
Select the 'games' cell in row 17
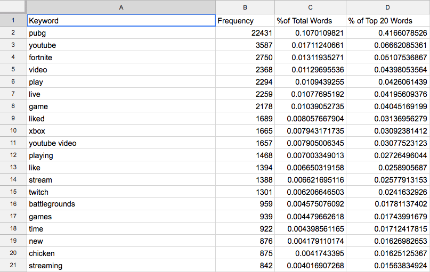coord(121,217)
